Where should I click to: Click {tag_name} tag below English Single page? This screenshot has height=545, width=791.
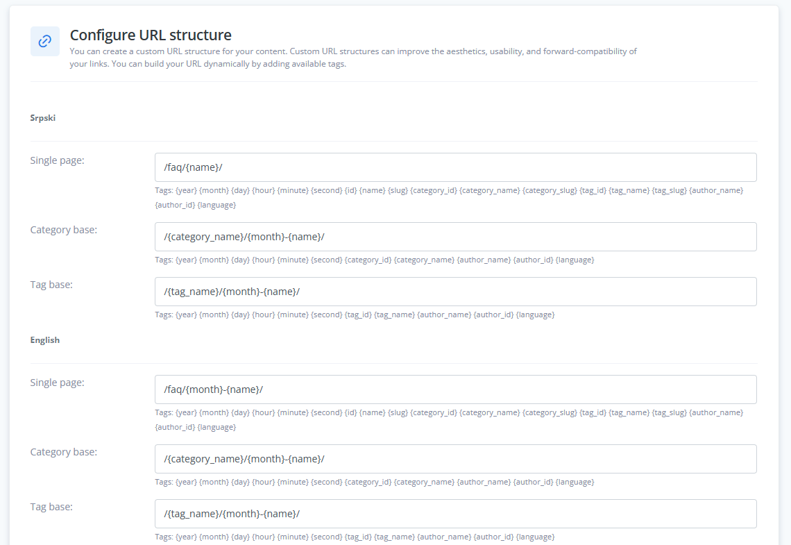point(629,413)
